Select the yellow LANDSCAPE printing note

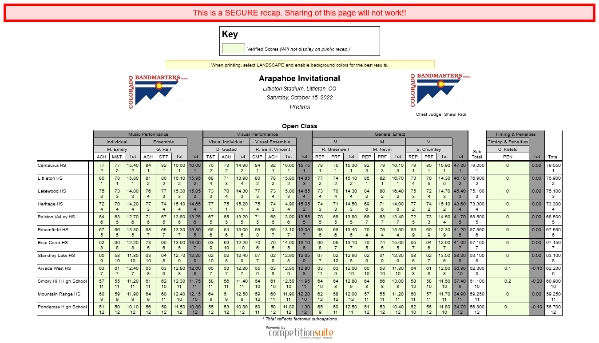coord(300,65)
